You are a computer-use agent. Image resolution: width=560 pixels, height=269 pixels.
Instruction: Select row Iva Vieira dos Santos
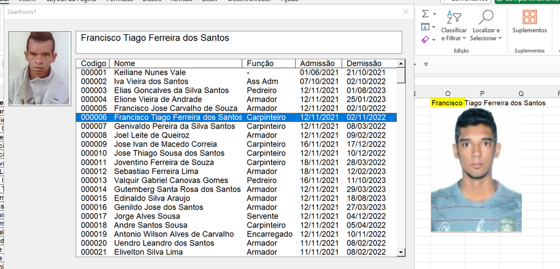(x=236, y=81)
